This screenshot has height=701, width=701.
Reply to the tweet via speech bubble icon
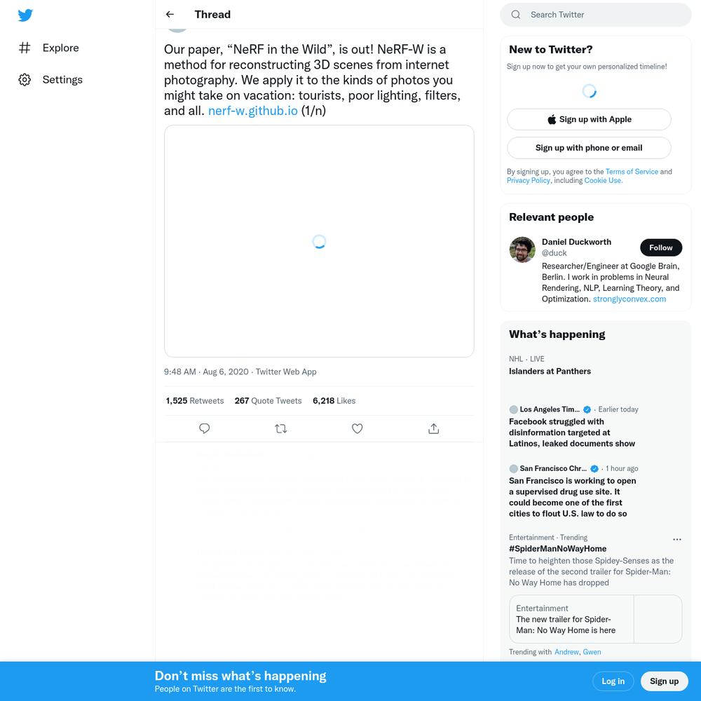pos(204,428)
